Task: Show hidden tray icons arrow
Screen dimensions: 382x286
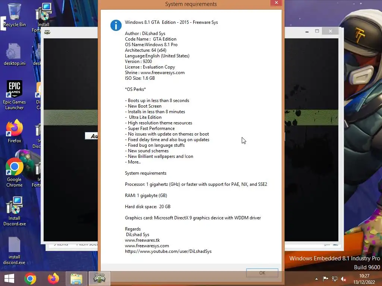Action: 316,279
